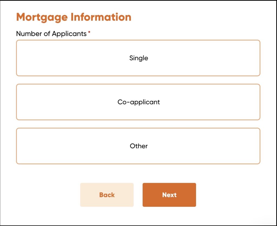The width and height of the screenshot is (277, 226).
Task: Pick Other as number of applicants
Action: (x=138, y=146)
